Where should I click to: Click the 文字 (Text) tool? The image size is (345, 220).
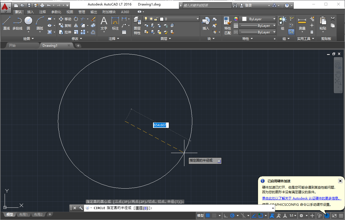104,23
